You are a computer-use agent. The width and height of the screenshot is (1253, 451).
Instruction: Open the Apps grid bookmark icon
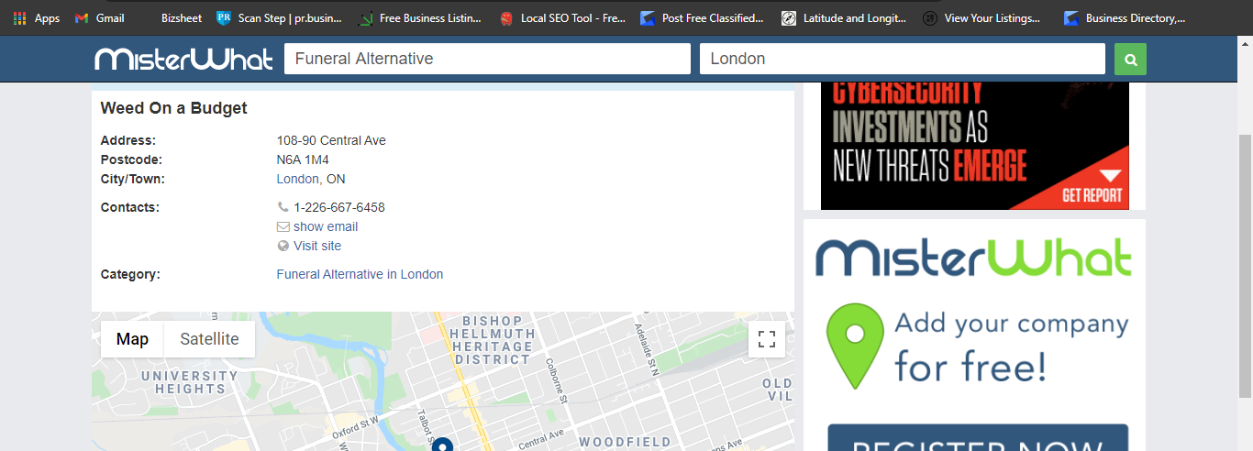coord(20,17)
